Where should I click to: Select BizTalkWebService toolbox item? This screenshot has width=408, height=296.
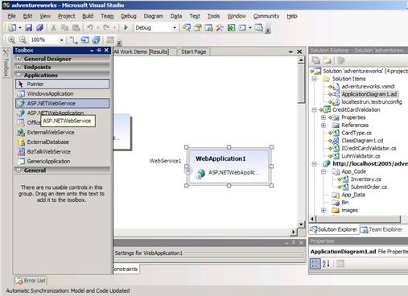(x=62, y=151)
